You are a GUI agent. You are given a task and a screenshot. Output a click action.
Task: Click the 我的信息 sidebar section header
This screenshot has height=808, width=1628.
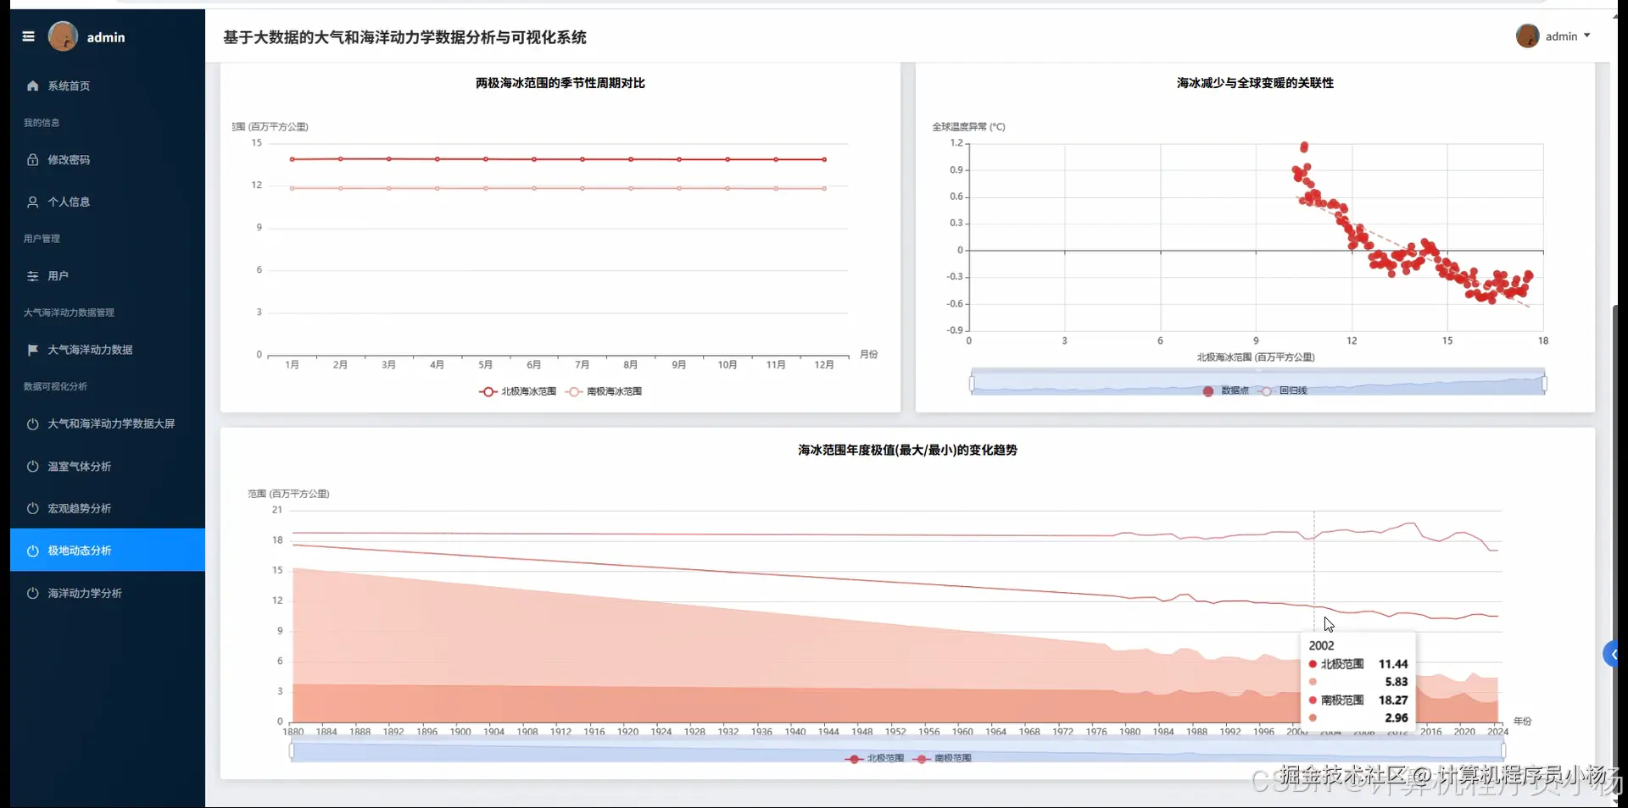click(x=42, y=123)
